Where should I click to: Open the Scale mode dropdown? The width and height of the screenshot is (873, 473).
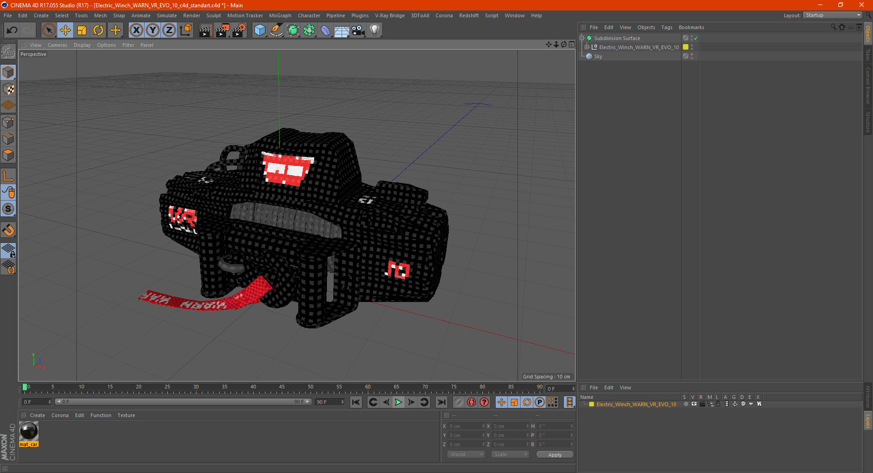point(510,454)
